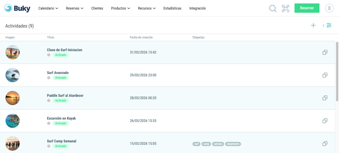
Task: Click the 'alojamiento' tag chip
Action: pos(233,144)
